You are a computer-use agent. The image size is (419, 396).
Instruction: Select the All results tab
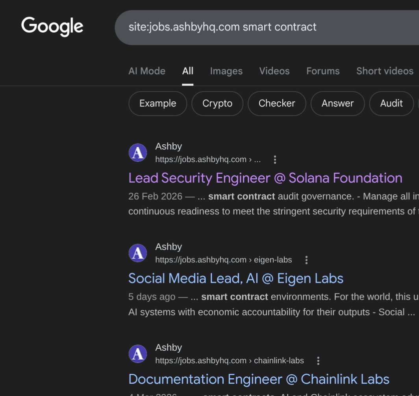(x=187, y=71)
